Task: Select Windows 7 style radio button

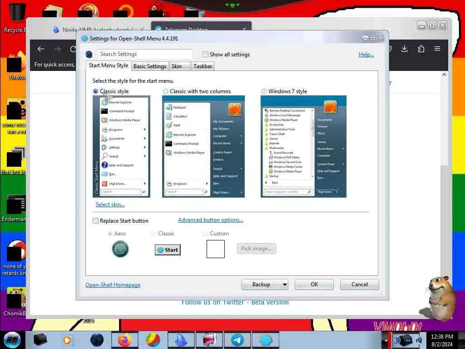Action: [264, 91]
